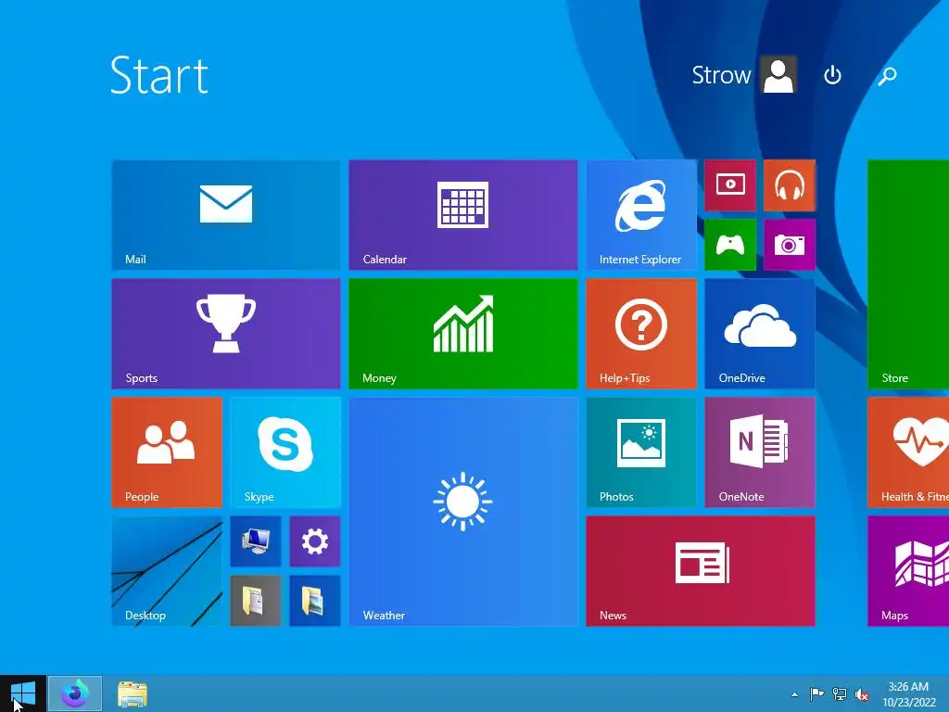Open the Strow user account menu
949x712 pixels.
(744, 75)
